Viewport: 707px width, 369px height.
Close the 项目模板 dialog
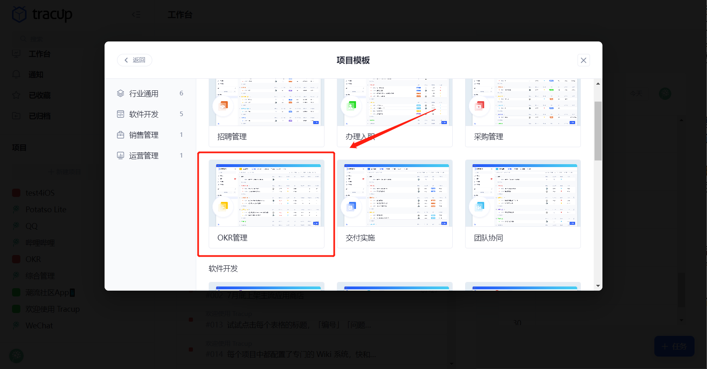583,60
